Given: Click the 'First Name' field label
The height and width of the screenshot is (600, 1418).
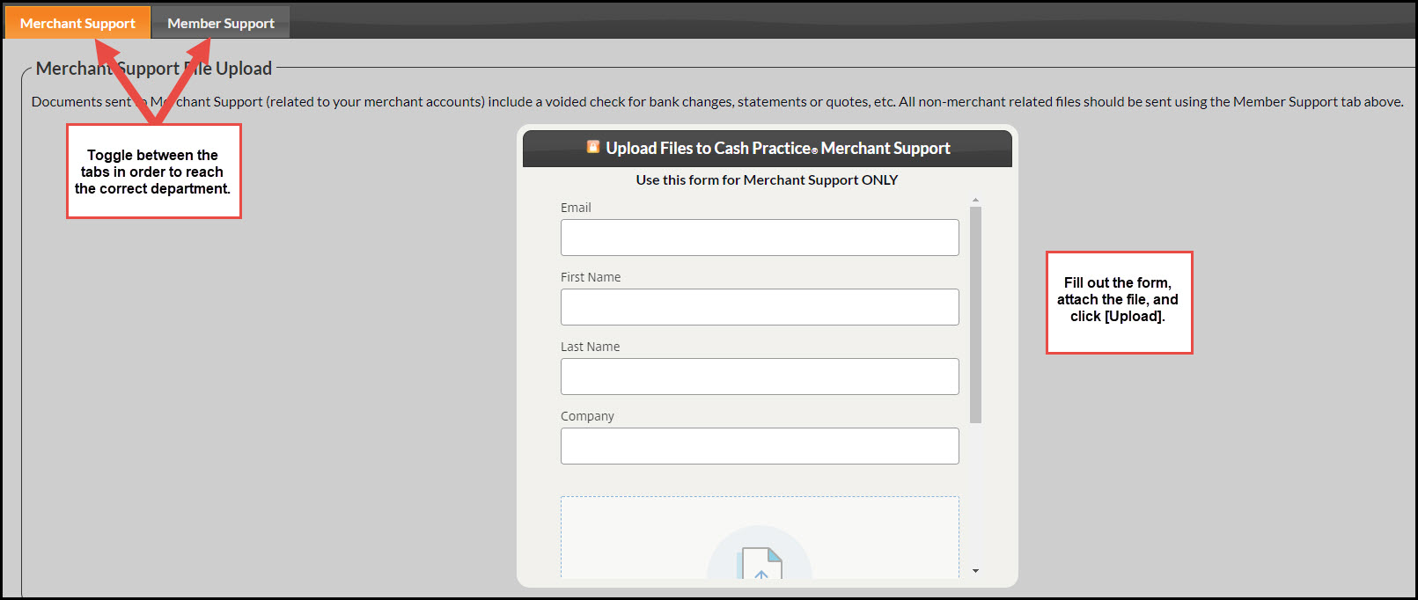Looking at the screenshot, I should 591,277.
